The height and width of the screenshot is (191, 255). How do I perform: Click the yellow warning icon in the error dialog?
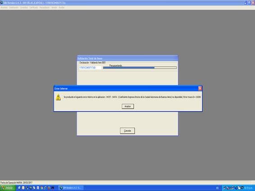click(58, 97)
